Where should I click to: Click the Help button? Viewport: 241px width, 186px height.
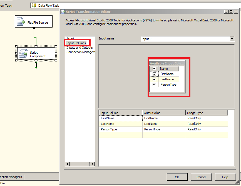click(225, 177)
